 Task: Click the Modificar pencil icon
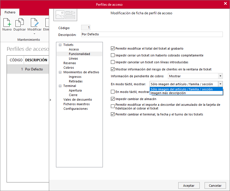pos(35,23)
